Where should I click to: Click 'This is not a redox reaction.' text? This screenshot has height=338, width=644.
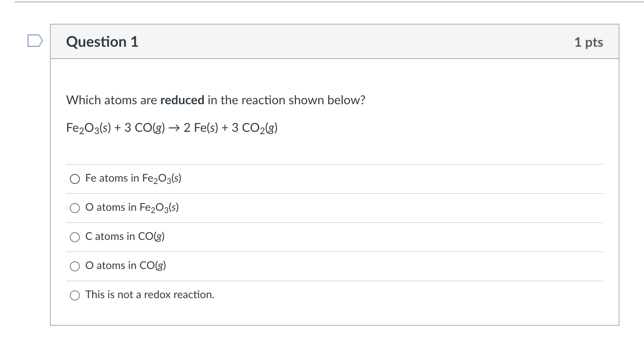(x=150, y=295)
